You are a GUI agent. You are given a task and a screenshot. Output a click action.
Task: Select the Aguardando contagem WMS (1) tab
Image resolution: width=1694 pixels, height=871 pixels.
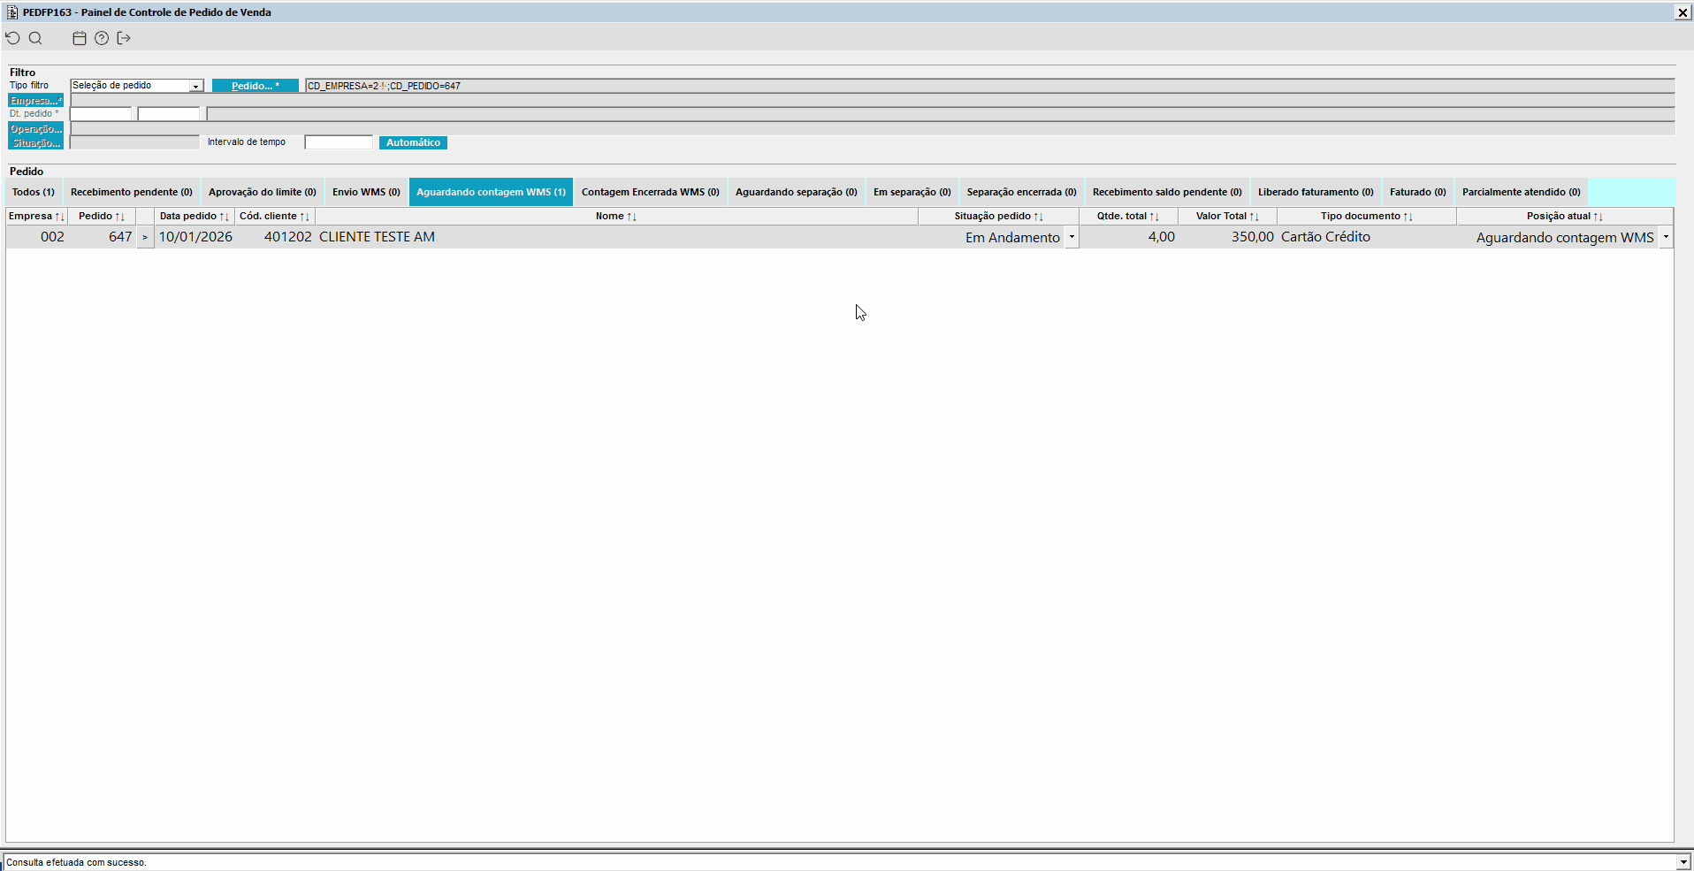coord(491,192)
